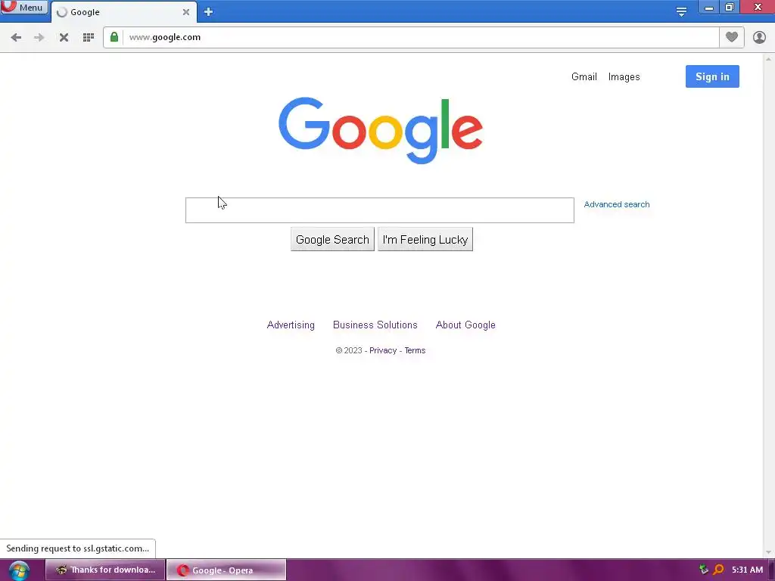Open the user account profile icon
The height and width of the screenshot is (581, 775).
click(759, 37)
